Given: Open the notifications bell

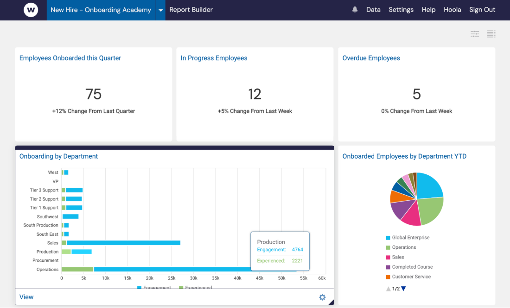Looking at the screenshot, I should click(x=355, y=9).
